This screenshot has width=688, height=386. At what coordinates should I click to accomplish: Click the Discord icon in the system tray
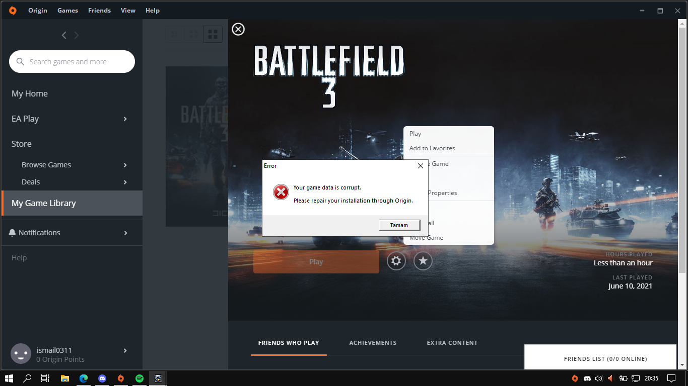[587, 378]
